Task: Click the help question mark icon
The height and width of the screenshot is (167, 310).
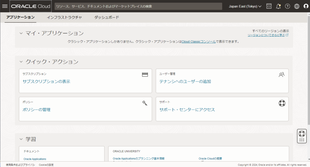Action: [288, 6]
